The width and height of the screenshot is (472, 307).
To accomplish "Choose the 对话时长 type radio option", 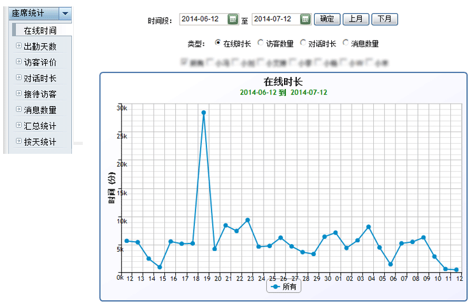I will click(x=303, y=43).
